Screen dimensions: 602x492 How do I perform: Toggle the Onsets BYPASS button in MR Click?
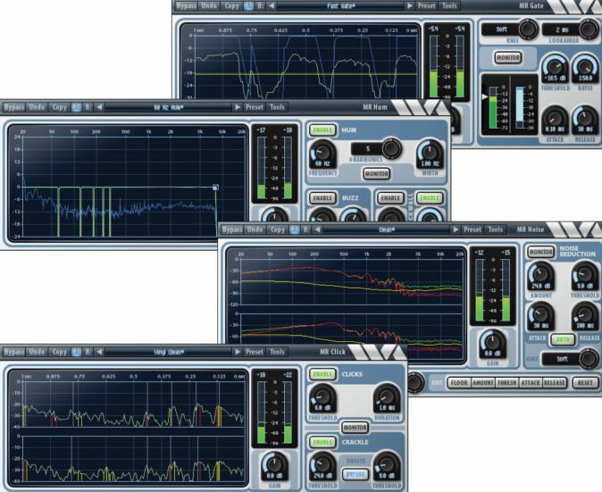click(x=355, y=474)
